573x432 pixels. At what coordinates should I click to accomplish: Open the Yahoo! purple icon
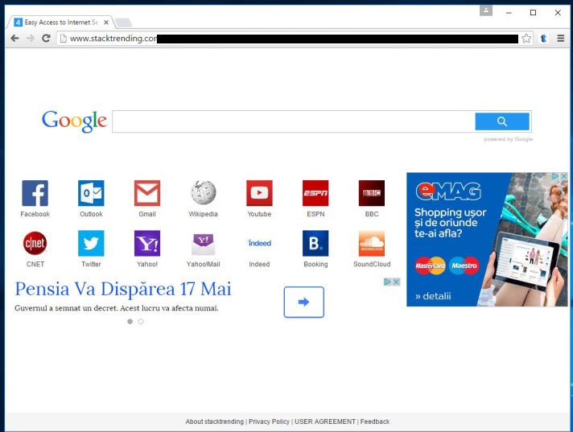coord(147,243)
